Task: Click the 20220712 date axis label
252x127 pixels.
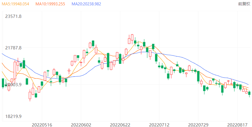Action: tap(159, 125)
